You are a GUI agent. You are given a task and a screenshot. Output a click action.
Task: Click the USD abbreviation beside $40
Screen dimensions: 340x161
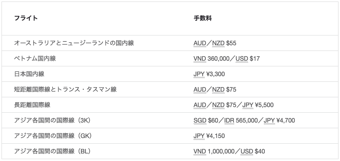click(247, 151)
